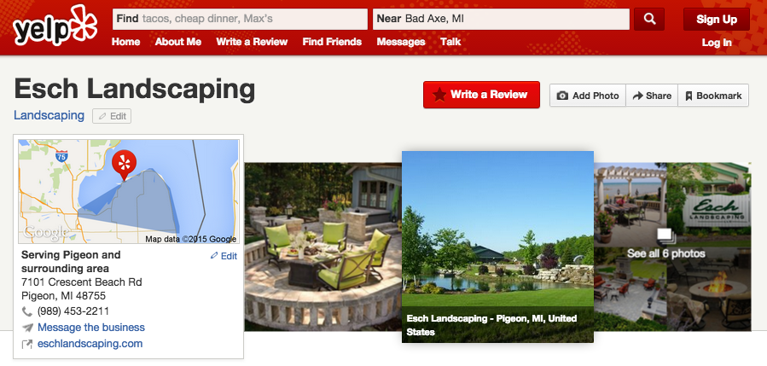Go to Find Friends in navigation
Screen dimensions: 767x366
pos(332,42)
